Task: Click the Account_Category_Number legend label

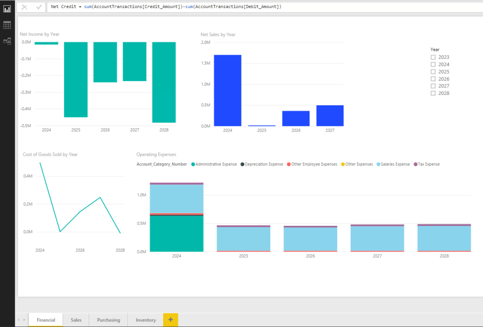Action: pos(162,164)
